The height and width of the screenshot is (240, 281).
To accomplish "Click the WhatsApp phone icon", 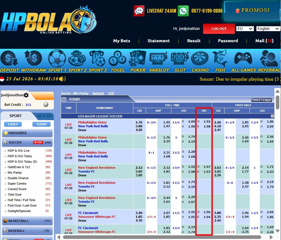I will click(183, 11).
